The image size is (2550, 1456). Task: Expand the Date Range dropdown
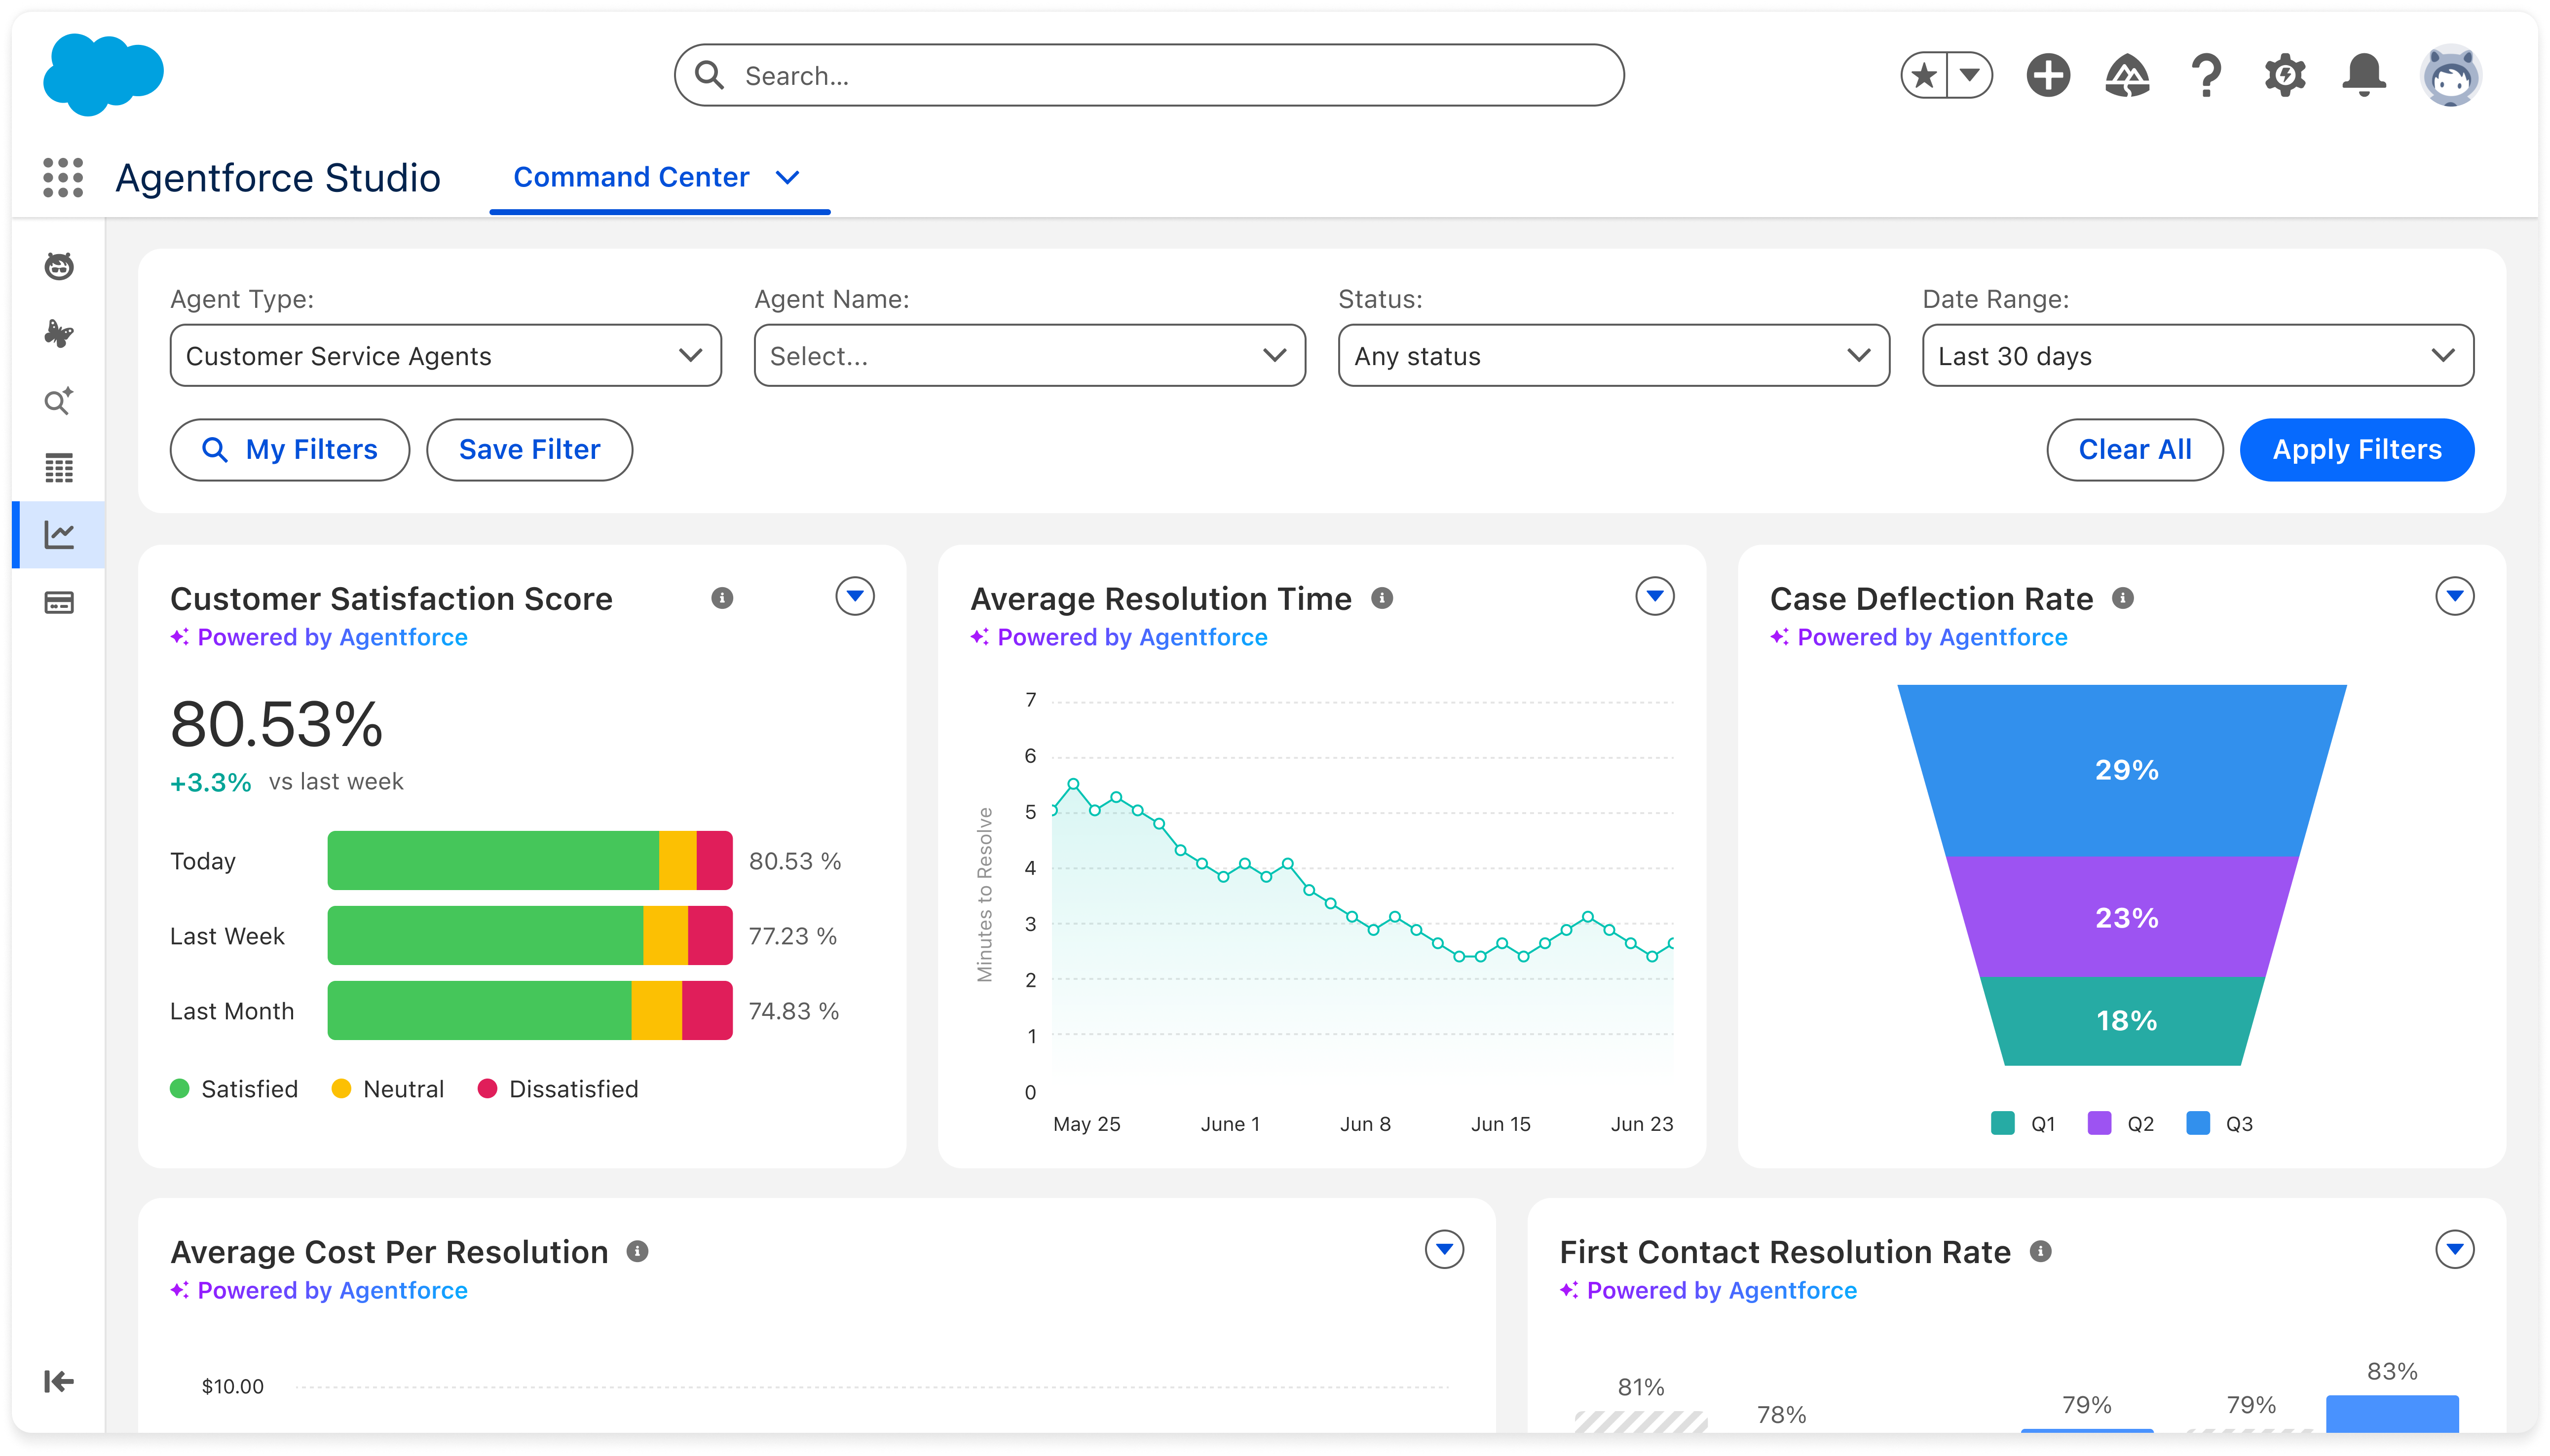[x=2197, y=356]
